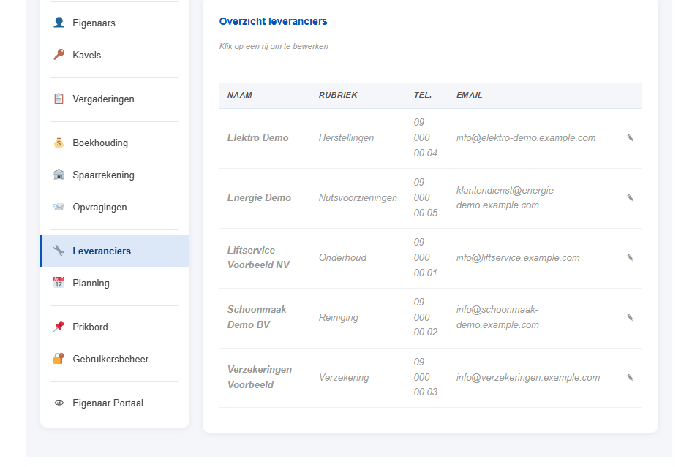Click the Spaarrekening bank icon
The width and height of the screenshot is (692, 467).
pyautogui.click(x=59, y=175)
